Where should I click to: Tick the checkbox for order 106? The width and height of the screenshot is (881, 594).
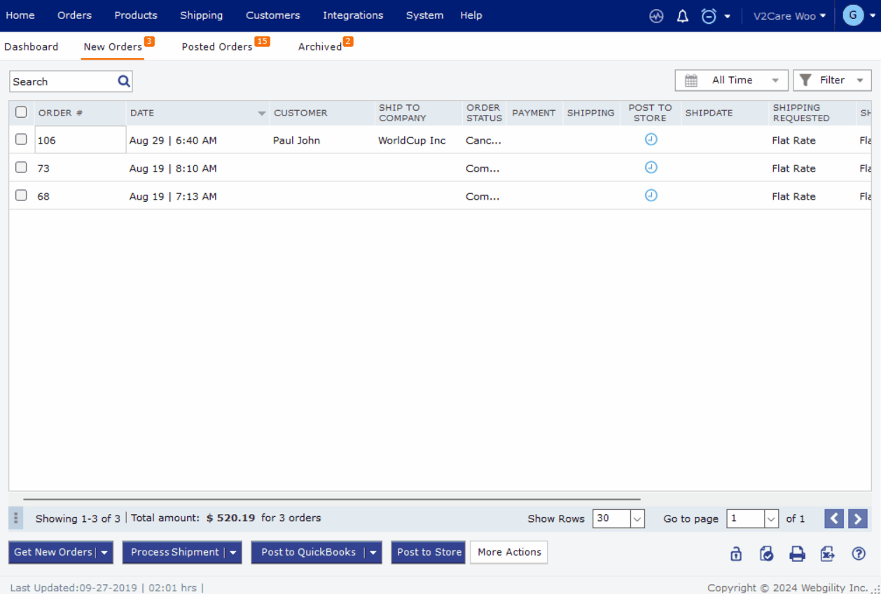[21, 139]
